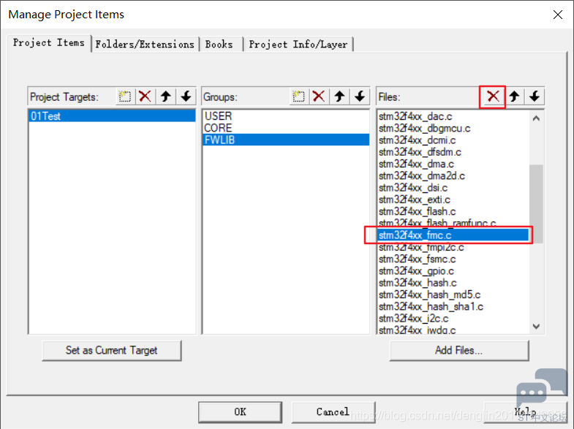Image resolution: width=574 pixels, height=429 pixels.
Task: Move selected group up
Action: (x=339, y=96)
